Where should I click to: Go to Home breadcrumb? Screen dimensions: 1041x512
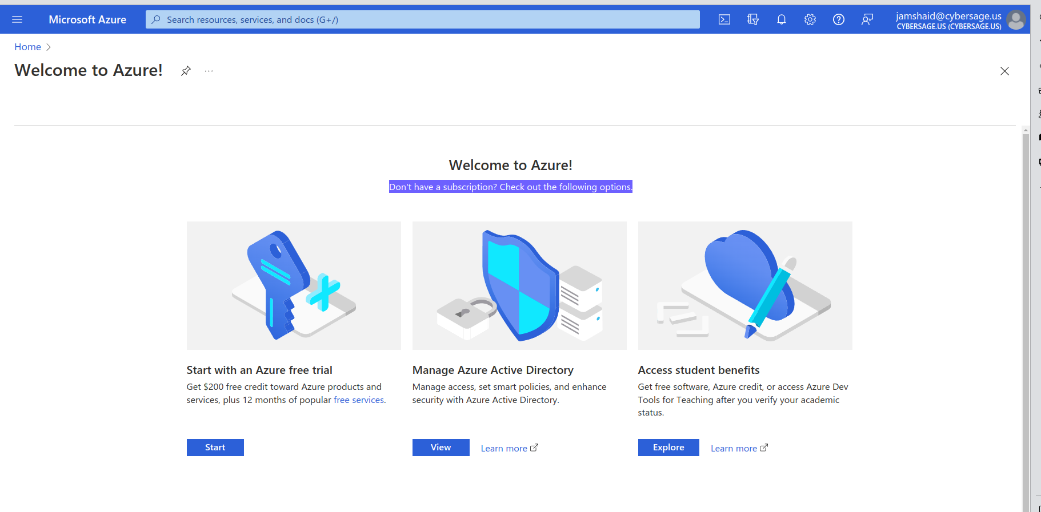pos(27,47)
